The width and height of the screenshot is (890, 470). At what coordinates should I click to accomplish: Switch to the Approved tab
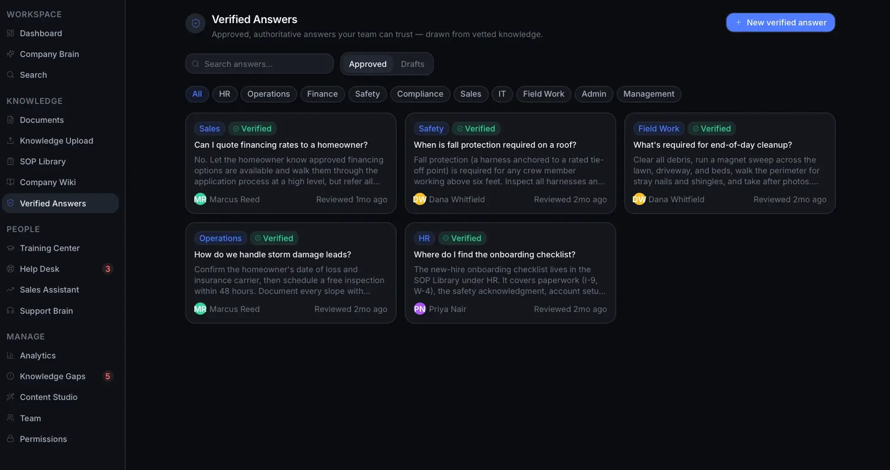coord(368,64)
